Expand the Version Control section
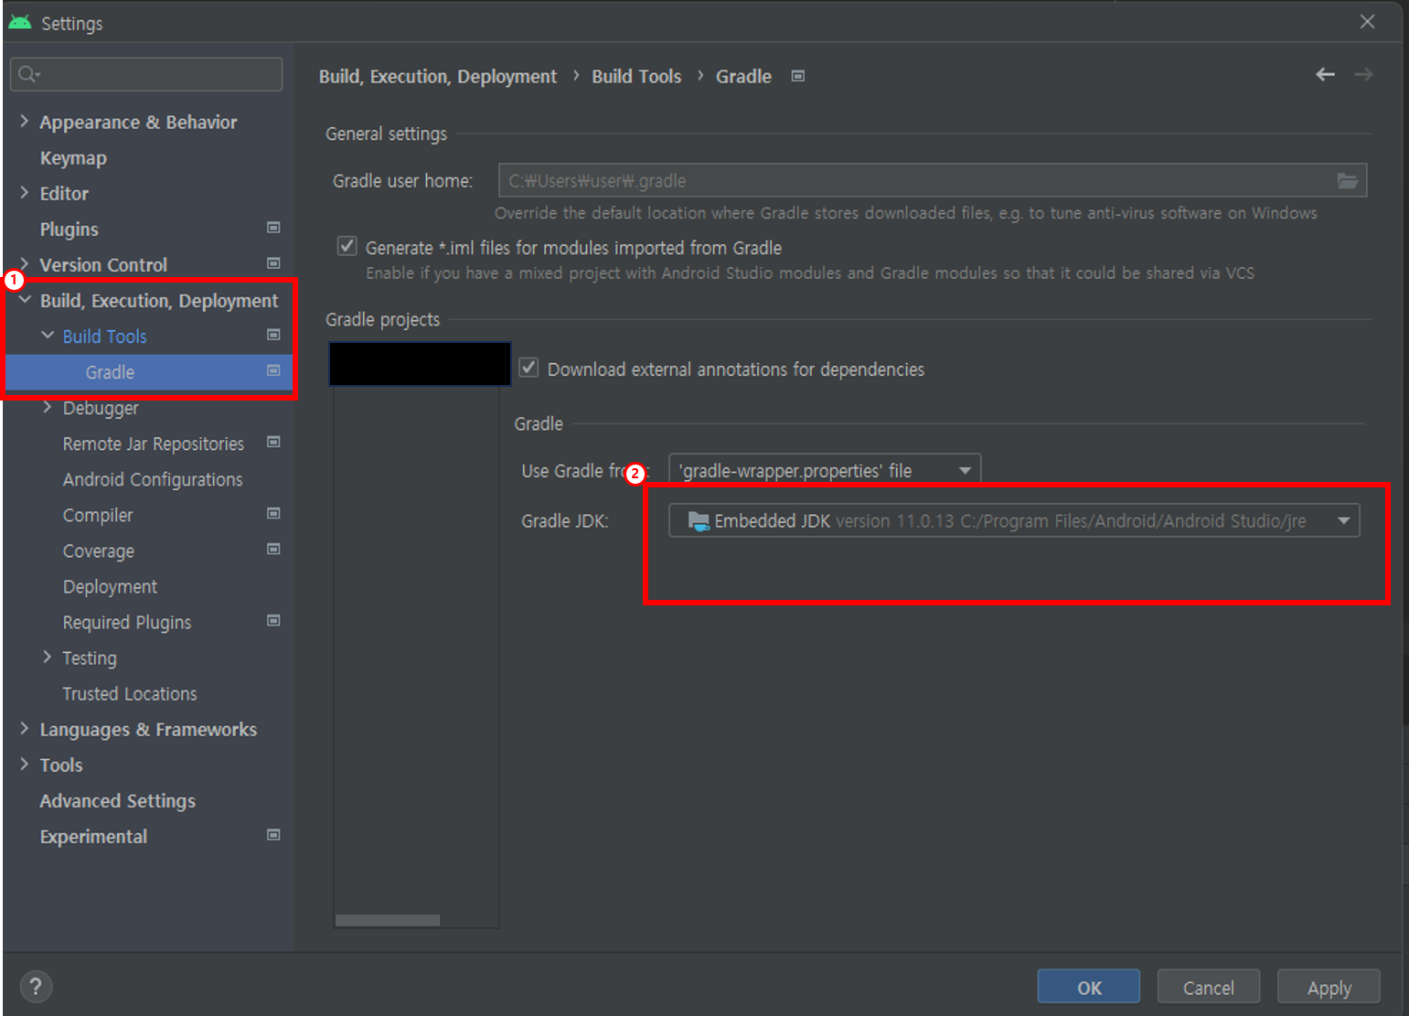Viewport: 1409px width, 1016px height. [x=25, y=263]
